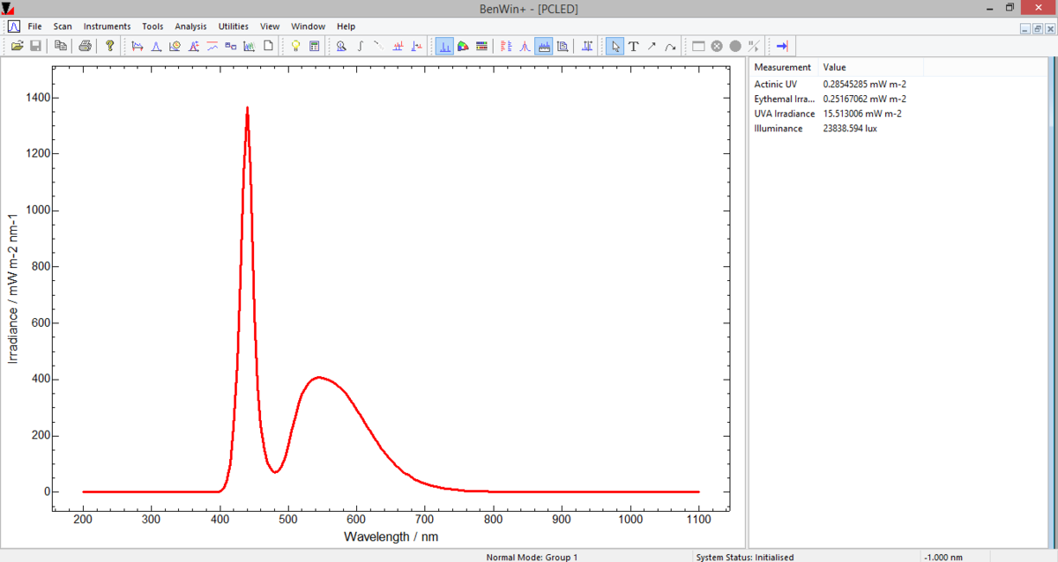The image size is (1058, 562).
Task: Open the Analysis menu
Action: (190, 26)
